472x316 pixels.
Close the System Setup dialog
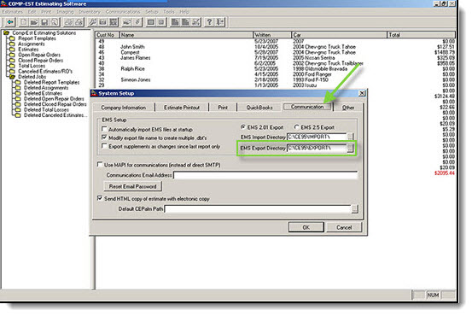(362, 93)
